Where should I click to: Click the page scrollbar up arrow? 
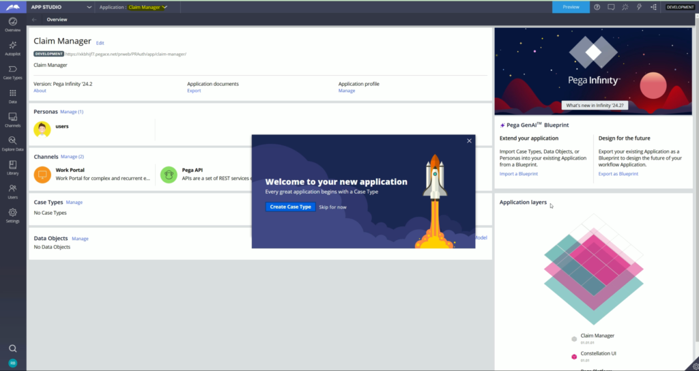tap(696, 16)
